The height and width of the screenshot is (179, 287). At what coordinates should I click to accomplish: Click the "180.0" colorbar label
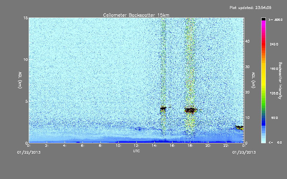(x=274, y=69)
